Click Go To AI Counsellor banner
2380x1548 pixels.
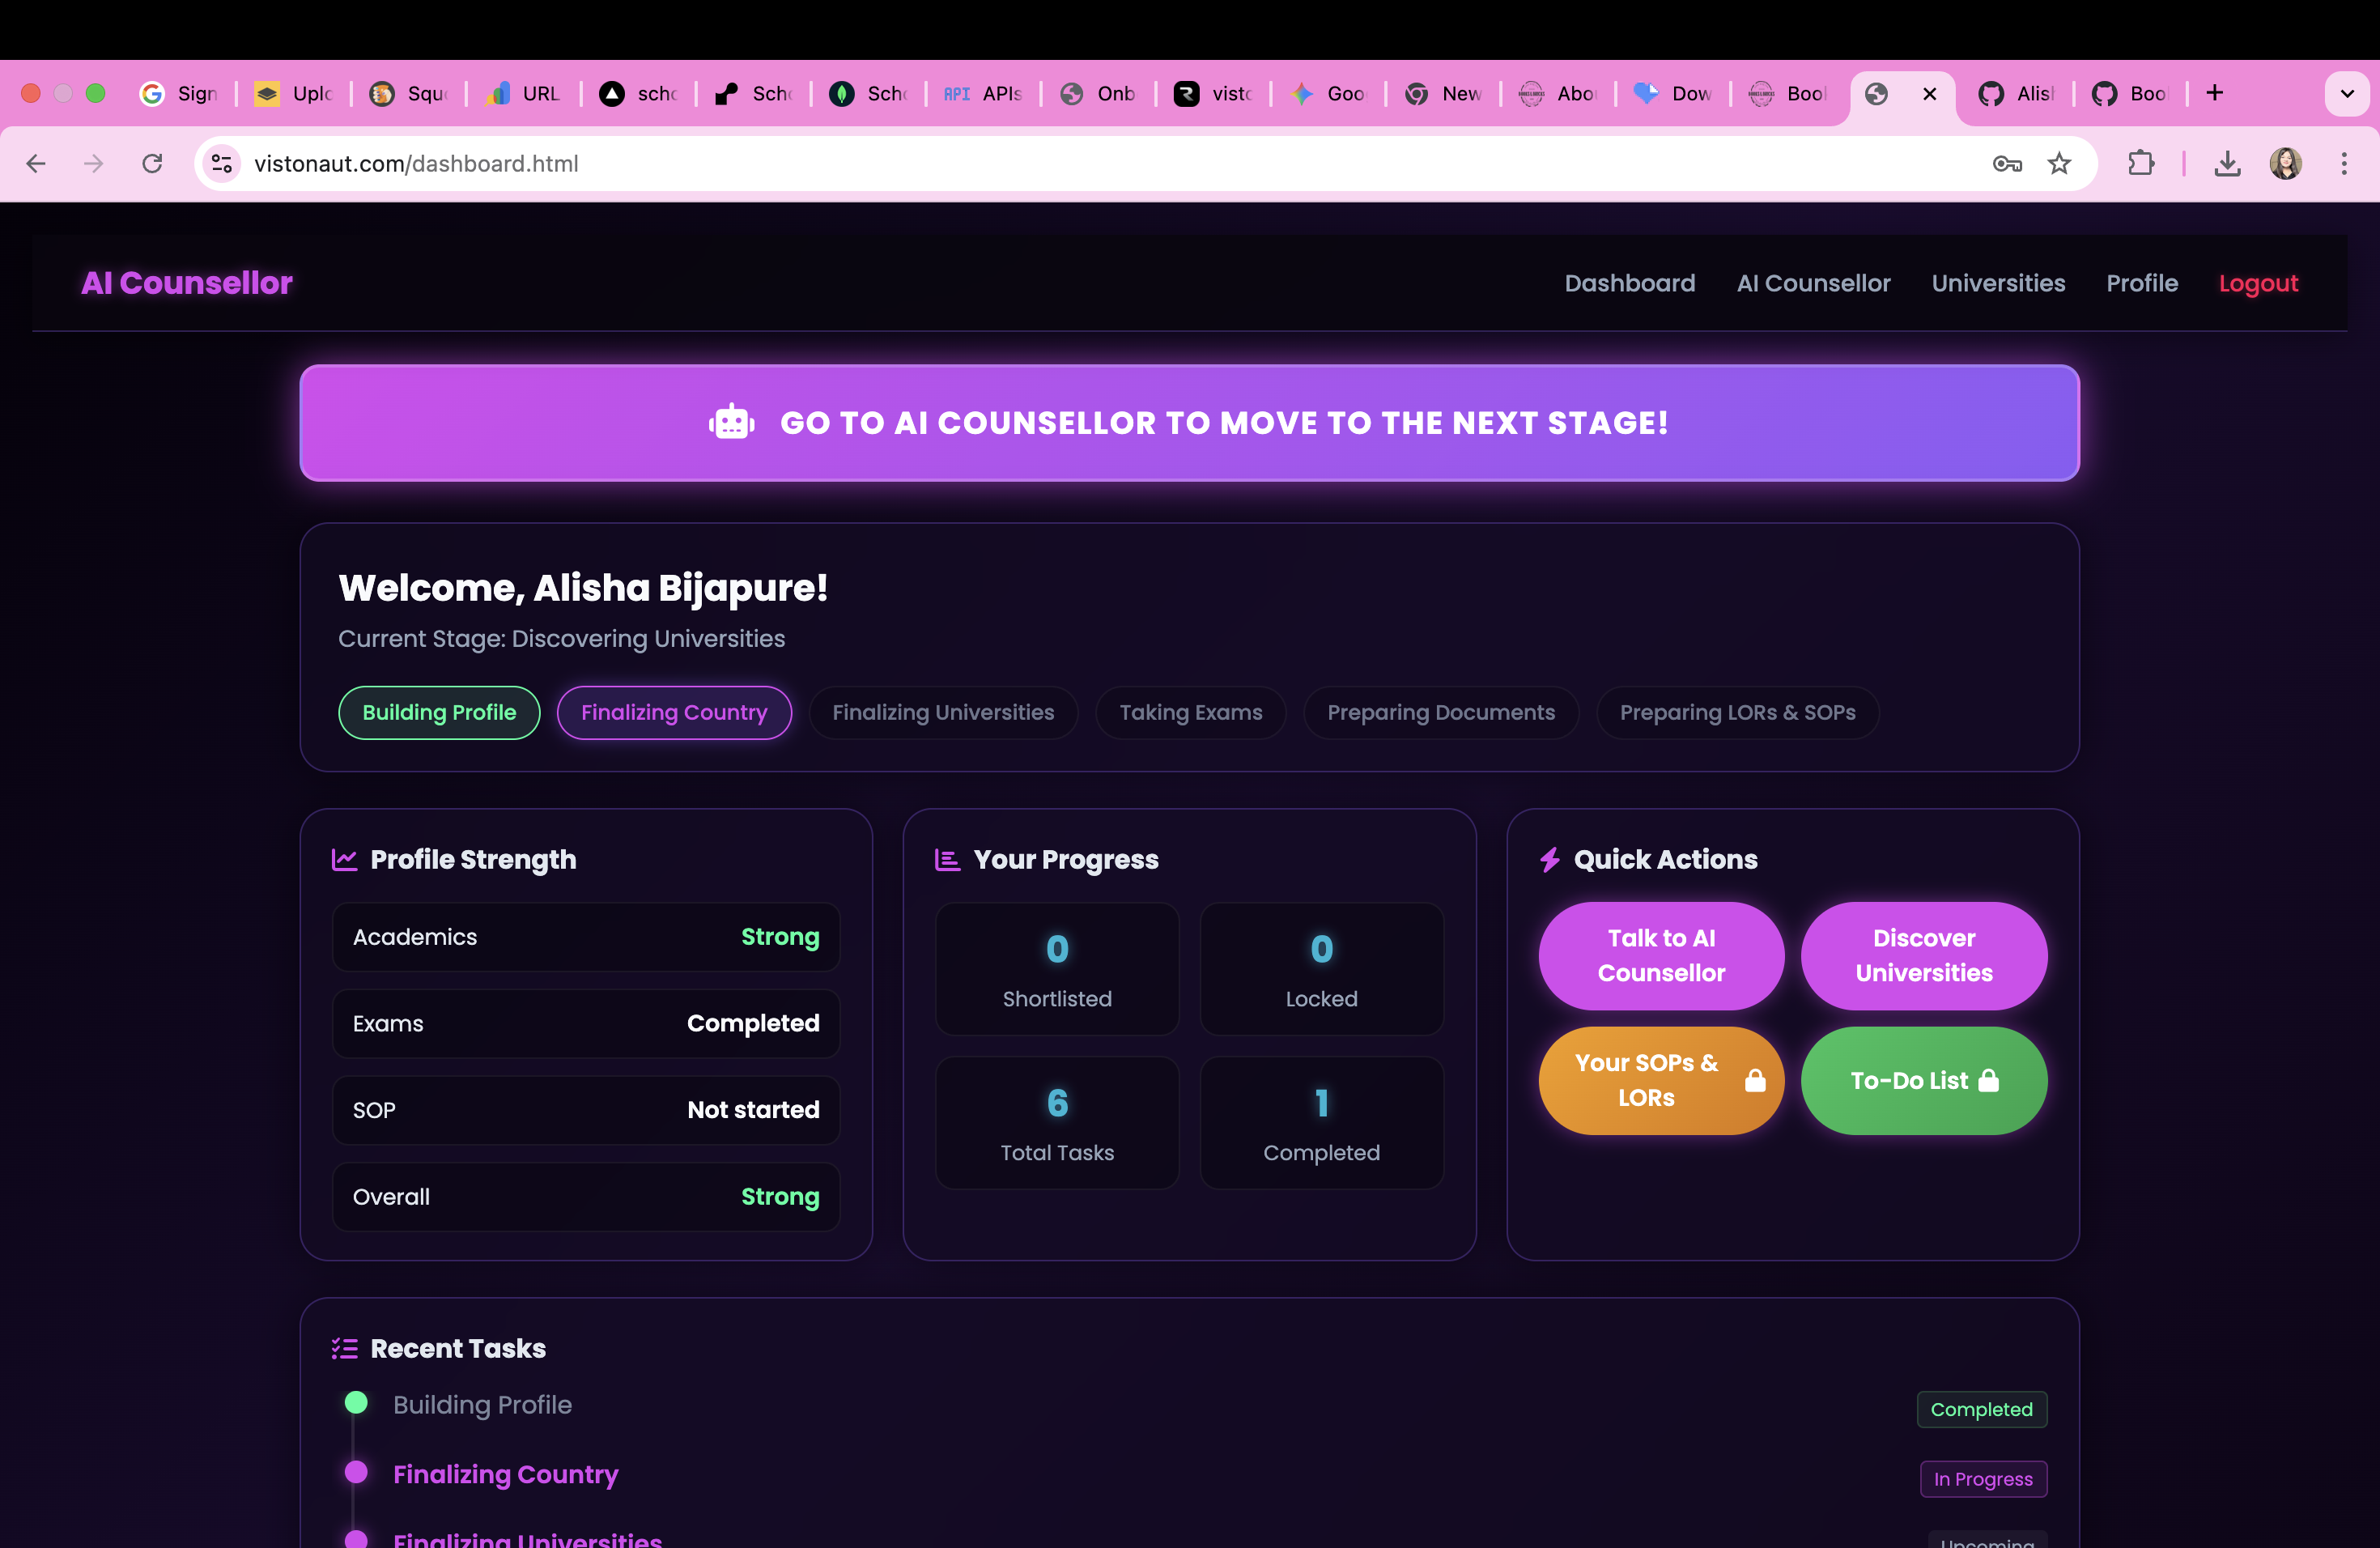pyautogui.click(x=1189, y=423)
